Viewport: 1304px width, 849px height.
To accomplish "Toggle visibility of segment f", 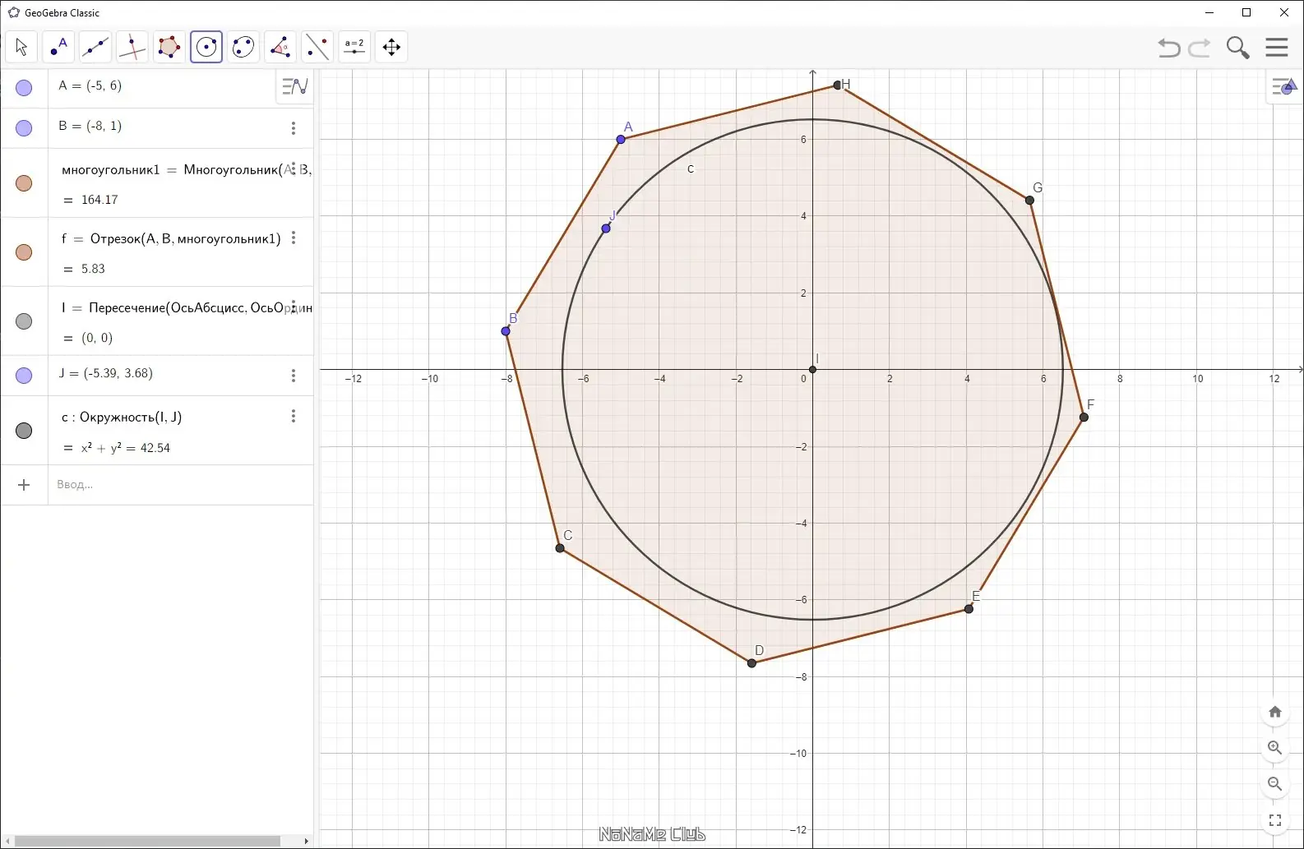I will tap(24, 252).
